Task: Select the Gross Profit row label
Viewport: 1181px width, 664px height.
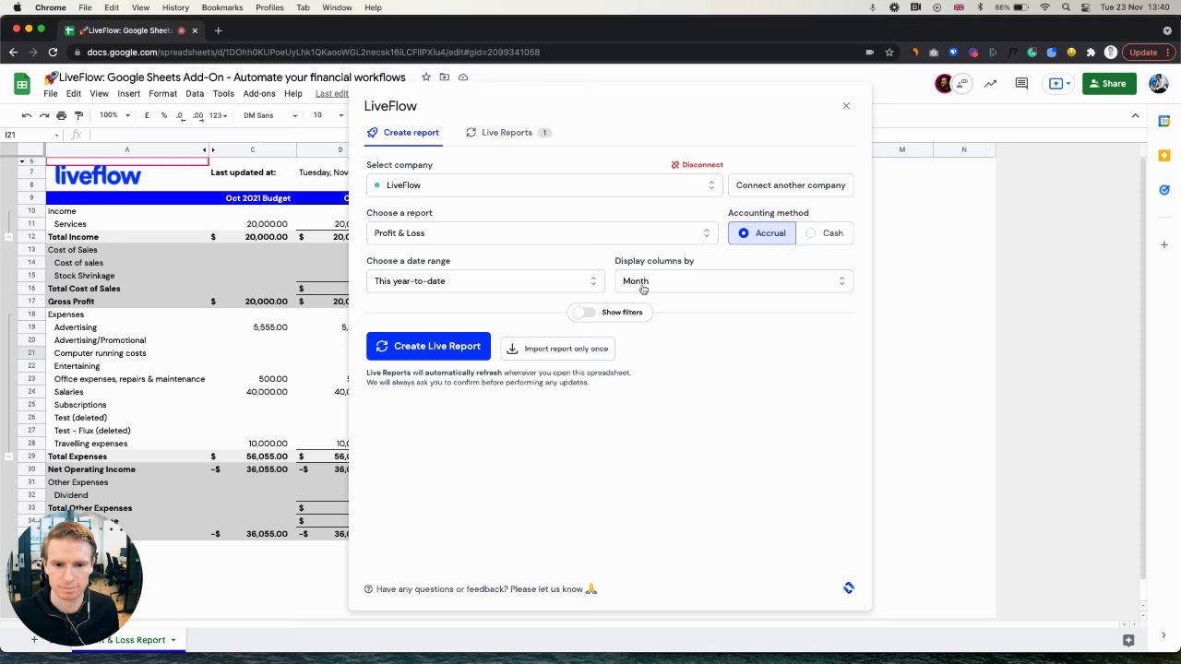Action: pos(71,302)
